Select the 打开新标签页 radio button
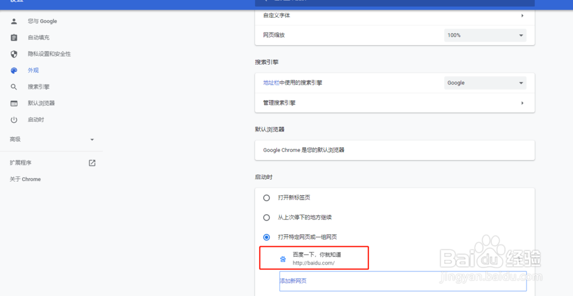 267,198
